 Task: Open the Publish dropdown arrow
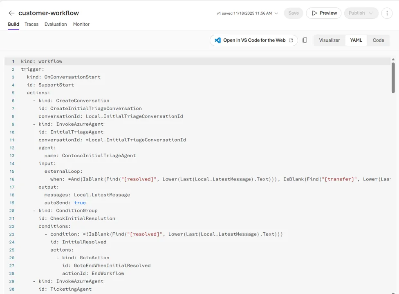pos(371,13)
